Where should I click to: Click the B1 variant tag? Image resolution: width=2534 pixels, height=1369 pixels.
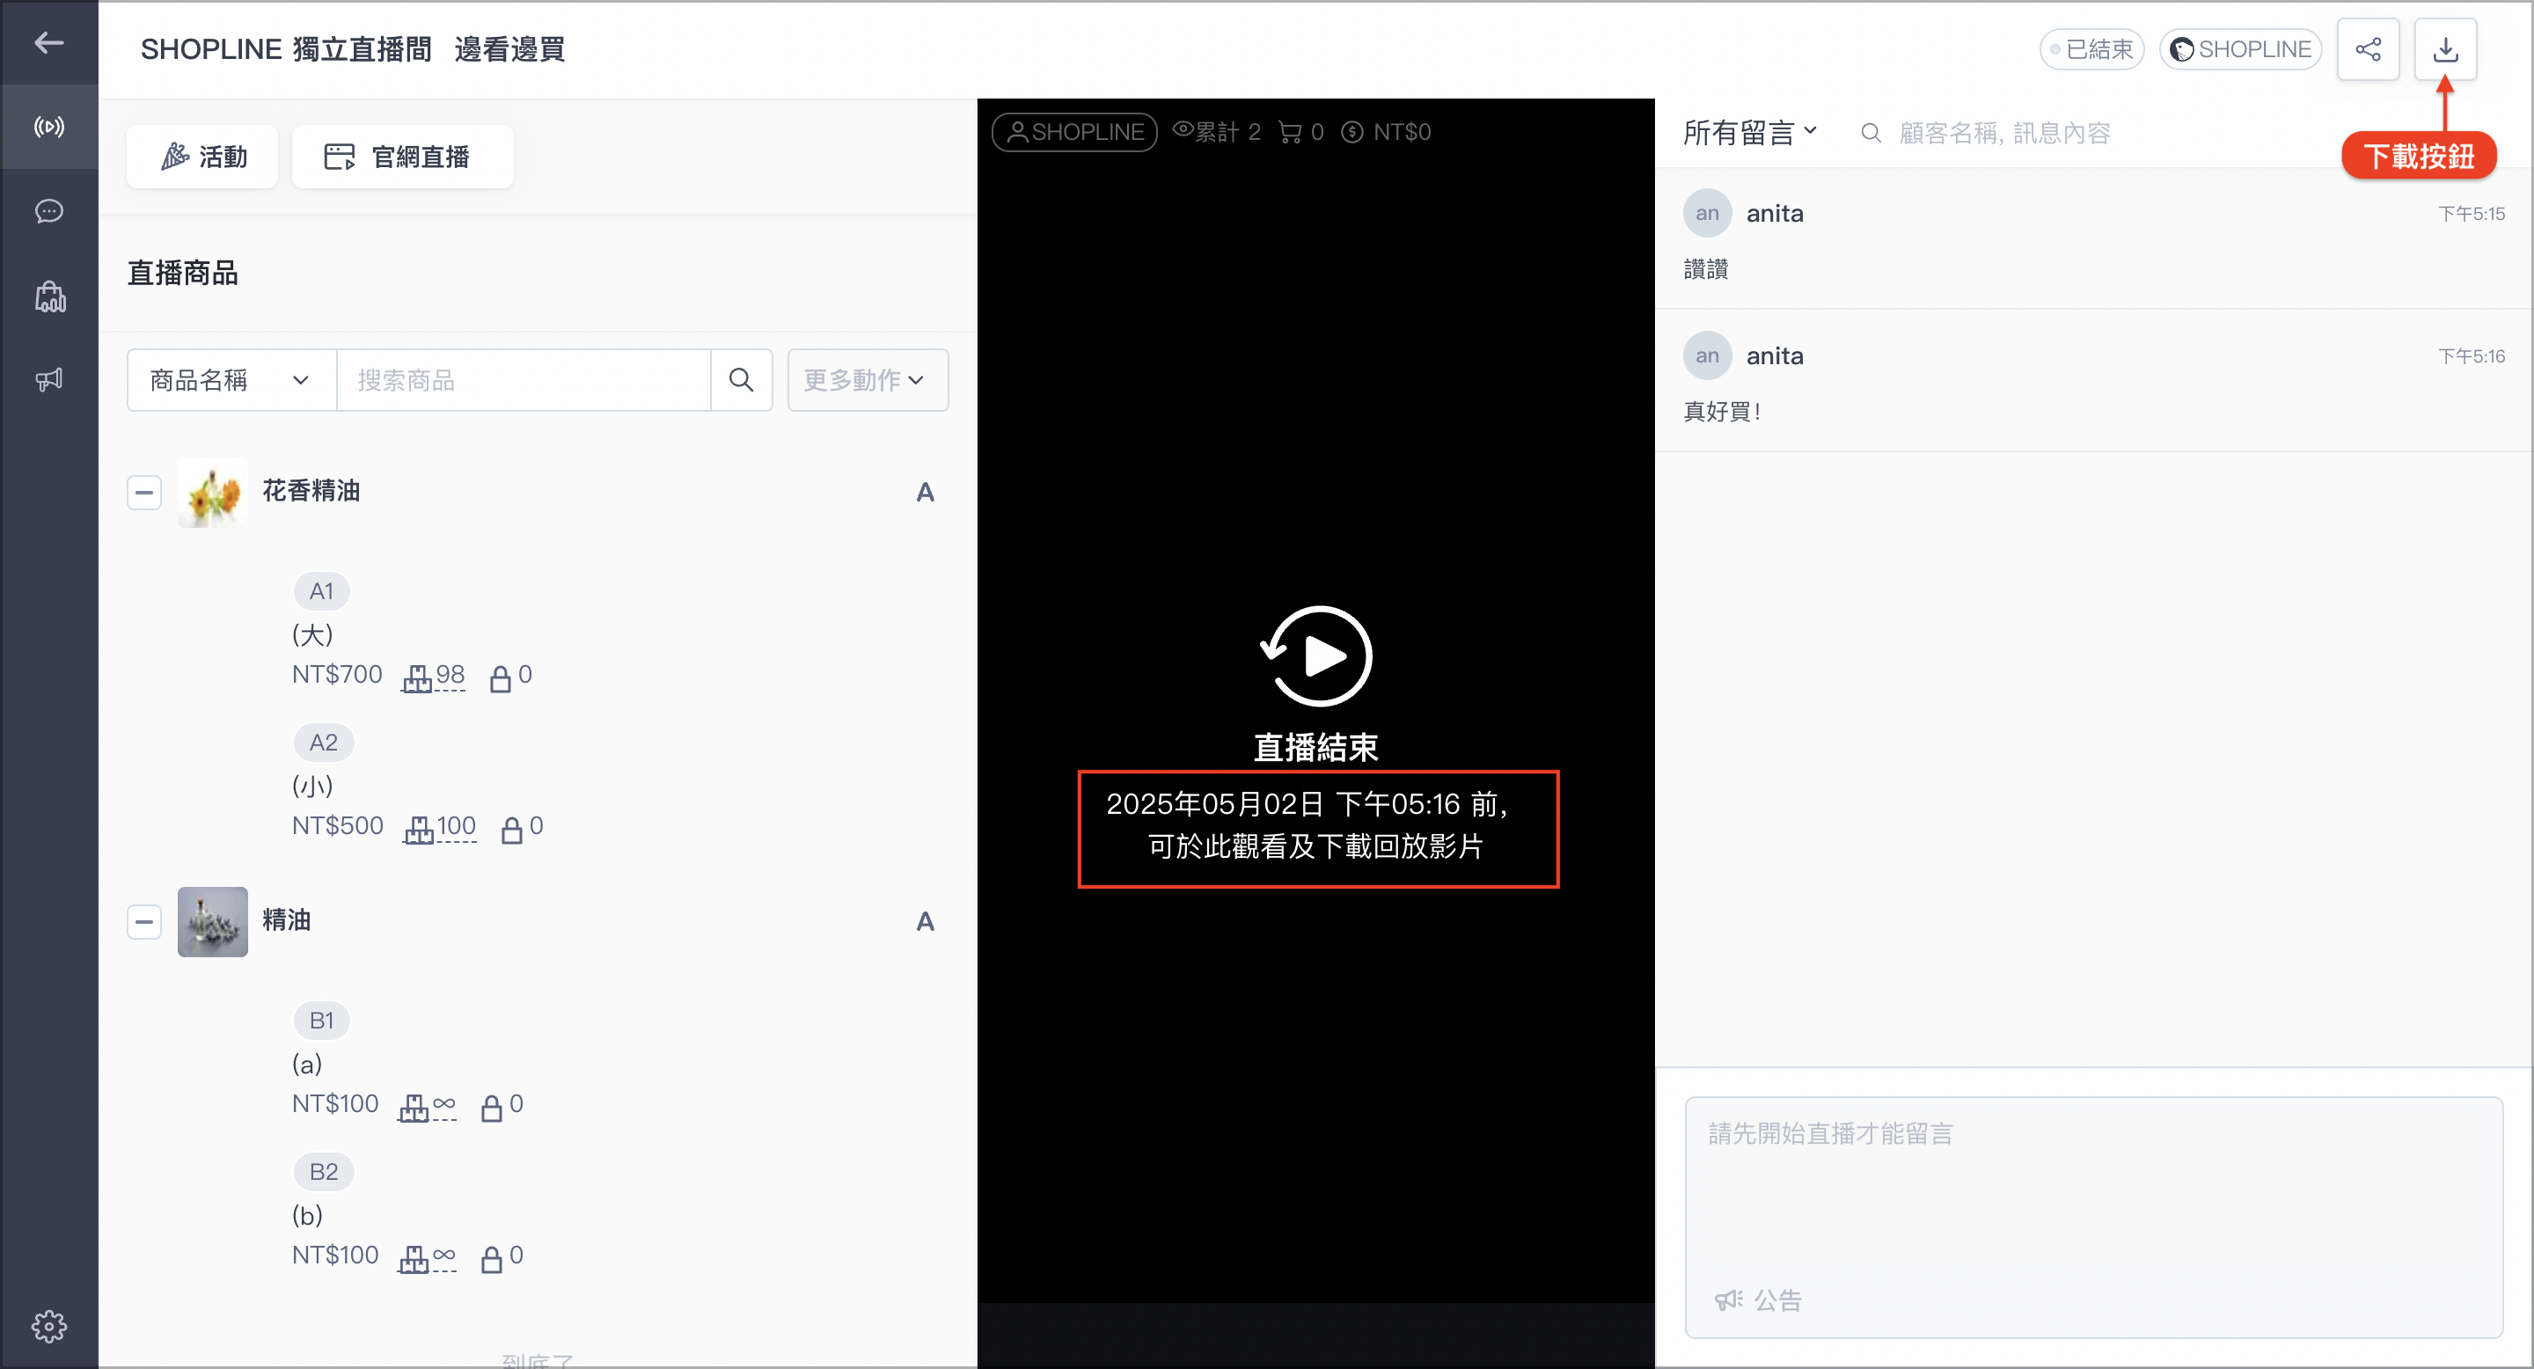coord(322,1021)
